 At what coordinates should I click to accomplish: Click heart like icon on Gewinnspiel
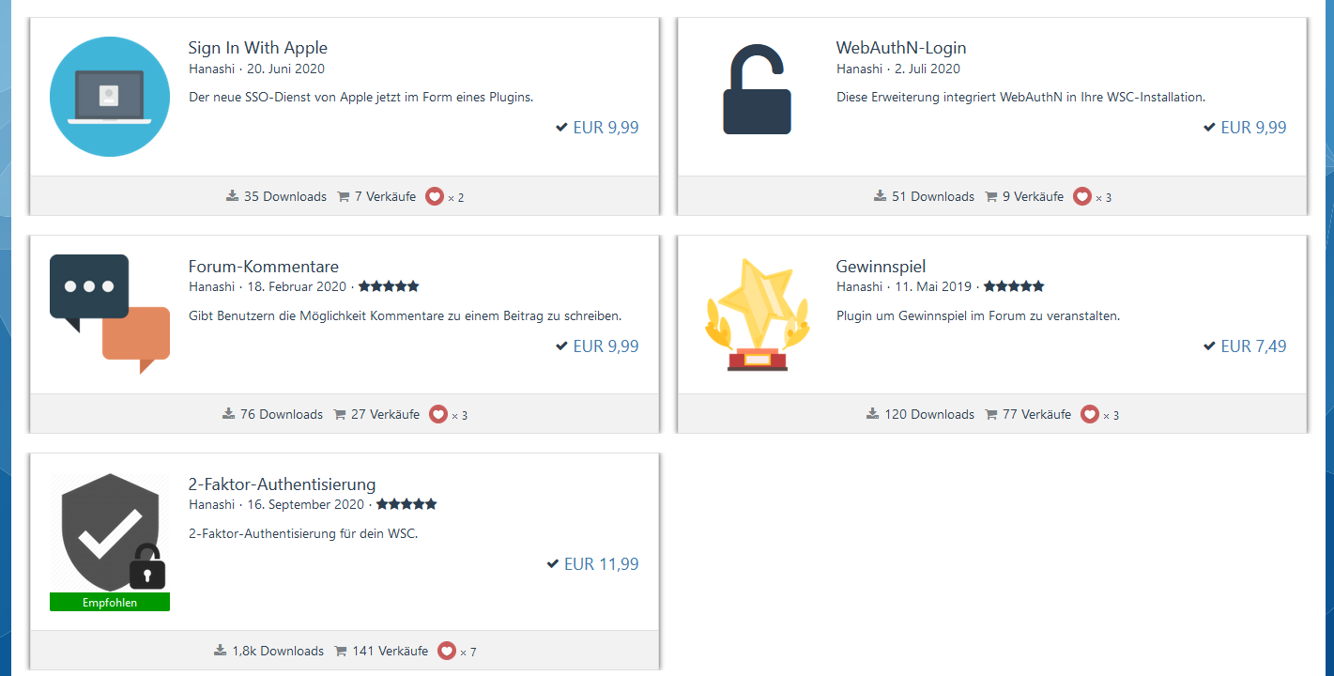(x=1089, y=414)
